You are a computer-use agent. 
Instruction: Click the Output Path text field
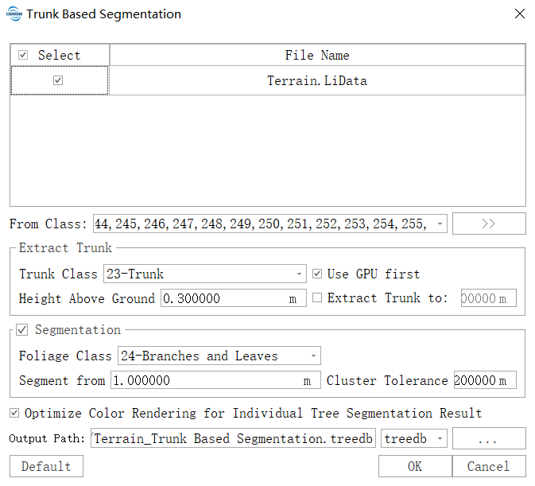coord(233,439)
